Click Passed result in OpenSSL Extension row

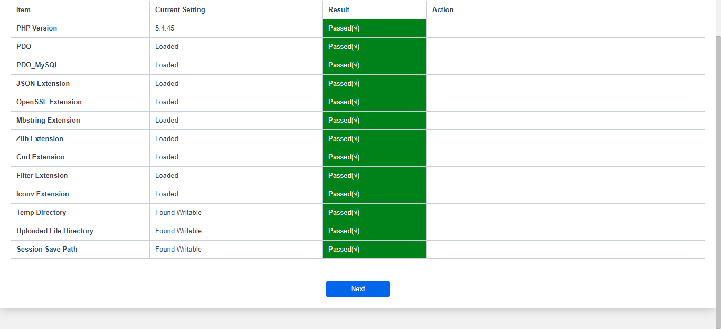344,102
